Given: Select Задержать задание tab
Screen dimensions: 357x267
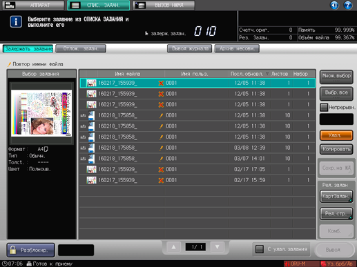Looking at the screenshot, I should point(28,48).
